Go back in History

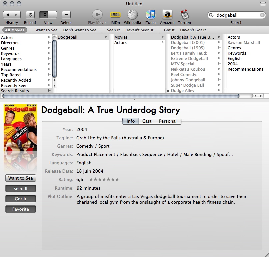[x=8, y=15]
